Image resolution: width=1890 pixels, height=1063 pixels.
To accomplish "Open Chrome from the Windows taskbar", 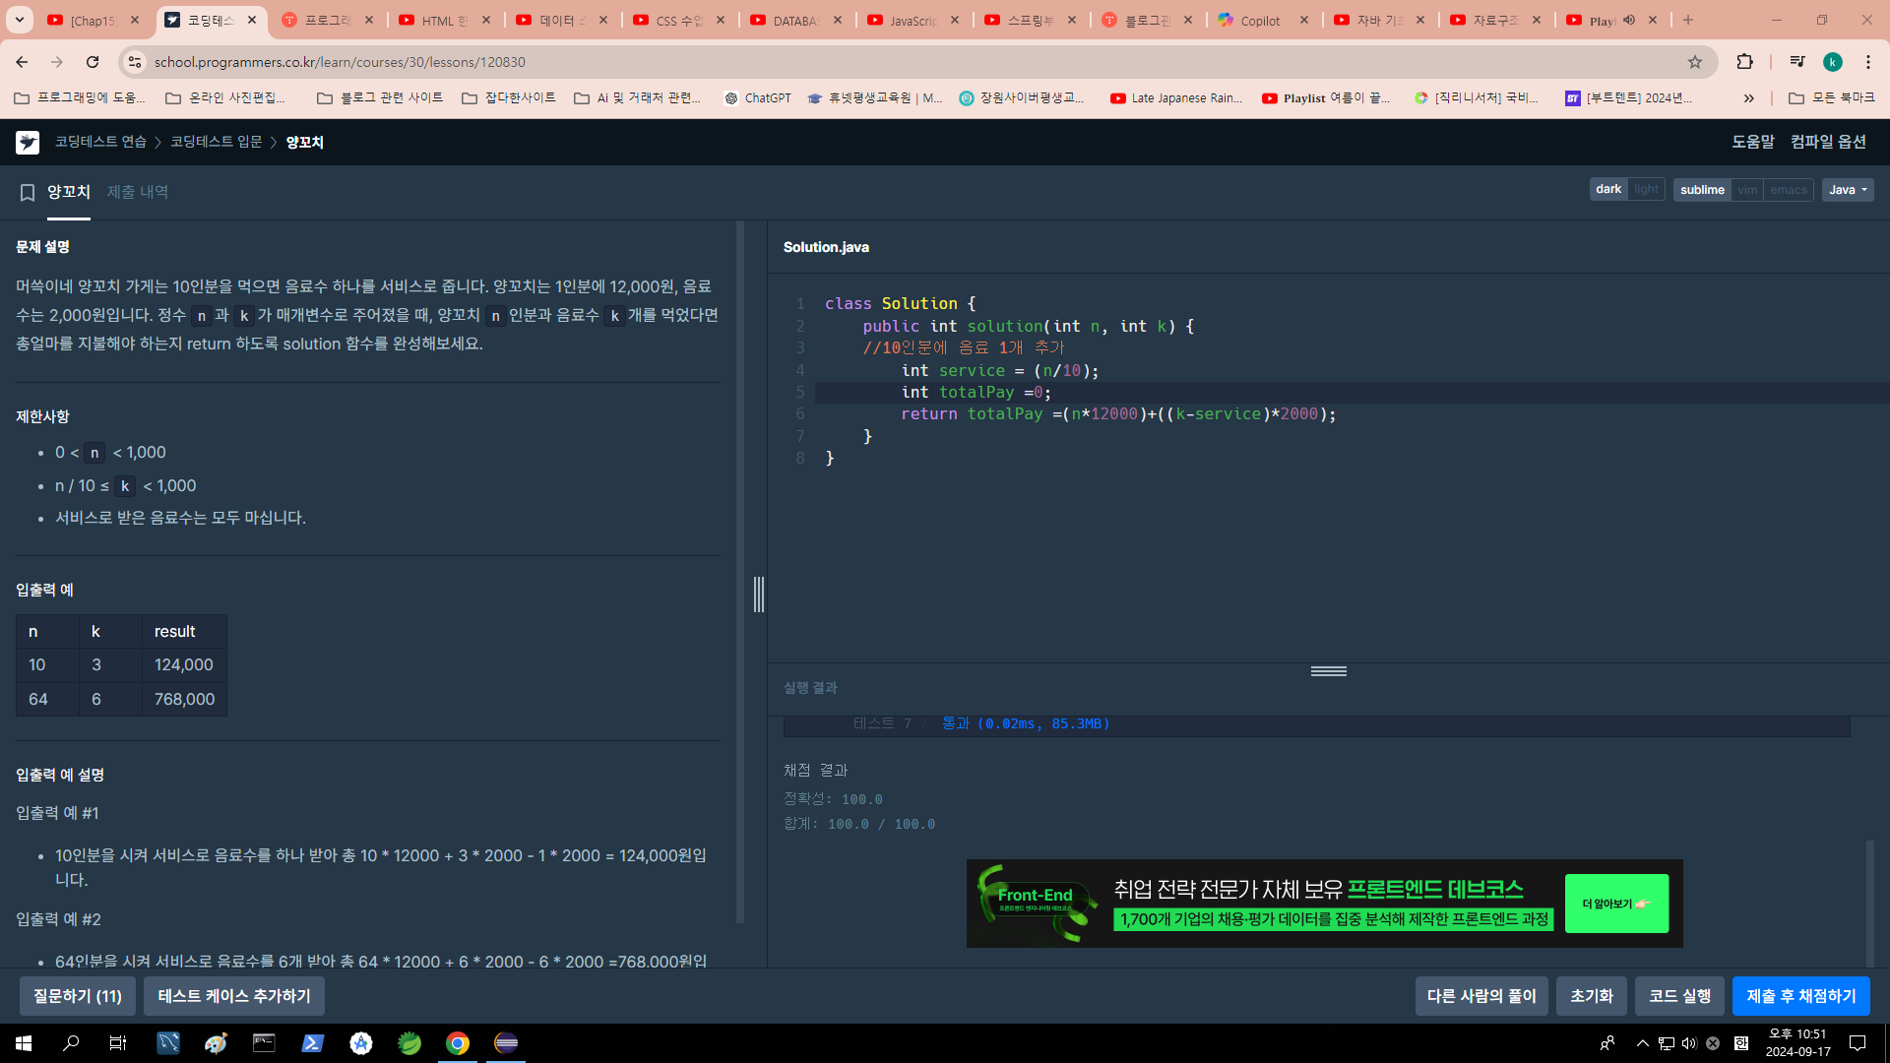I will point(458,1043).
